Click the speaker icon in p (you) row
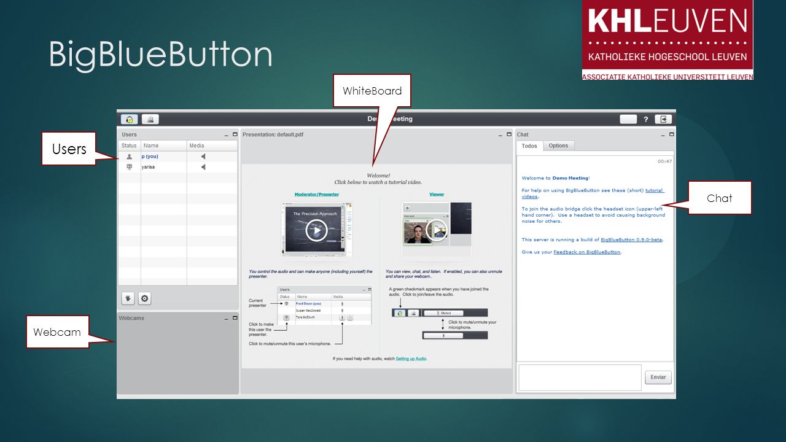This screenshot has width=786, height=442. coord(204,157)
